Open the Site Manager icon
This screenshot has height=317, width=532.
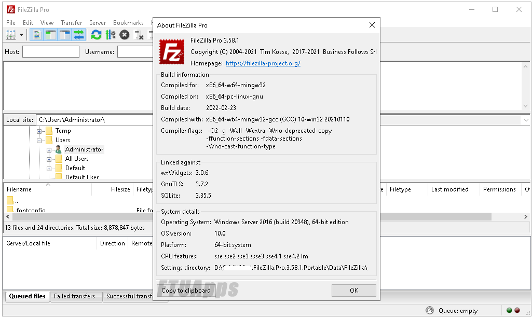11,35
